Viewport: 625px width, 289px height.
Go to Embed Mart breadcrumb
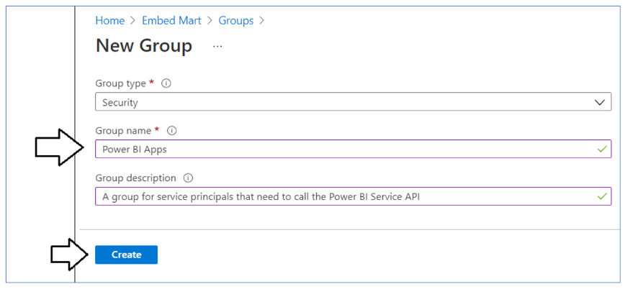pos(172,21)
